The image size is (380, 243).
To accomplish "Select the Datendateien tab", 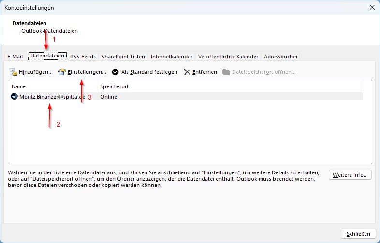I will 47,56.
